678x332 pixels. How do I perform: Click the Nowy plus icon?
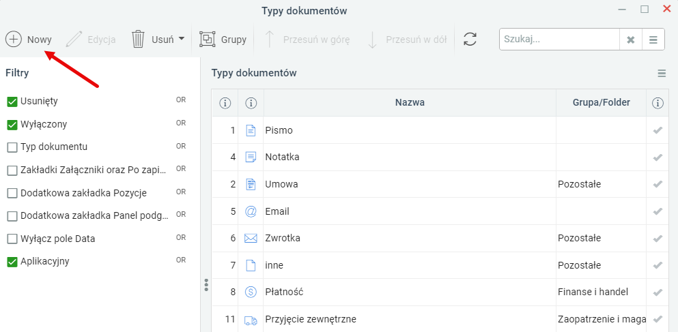[14, 40]
